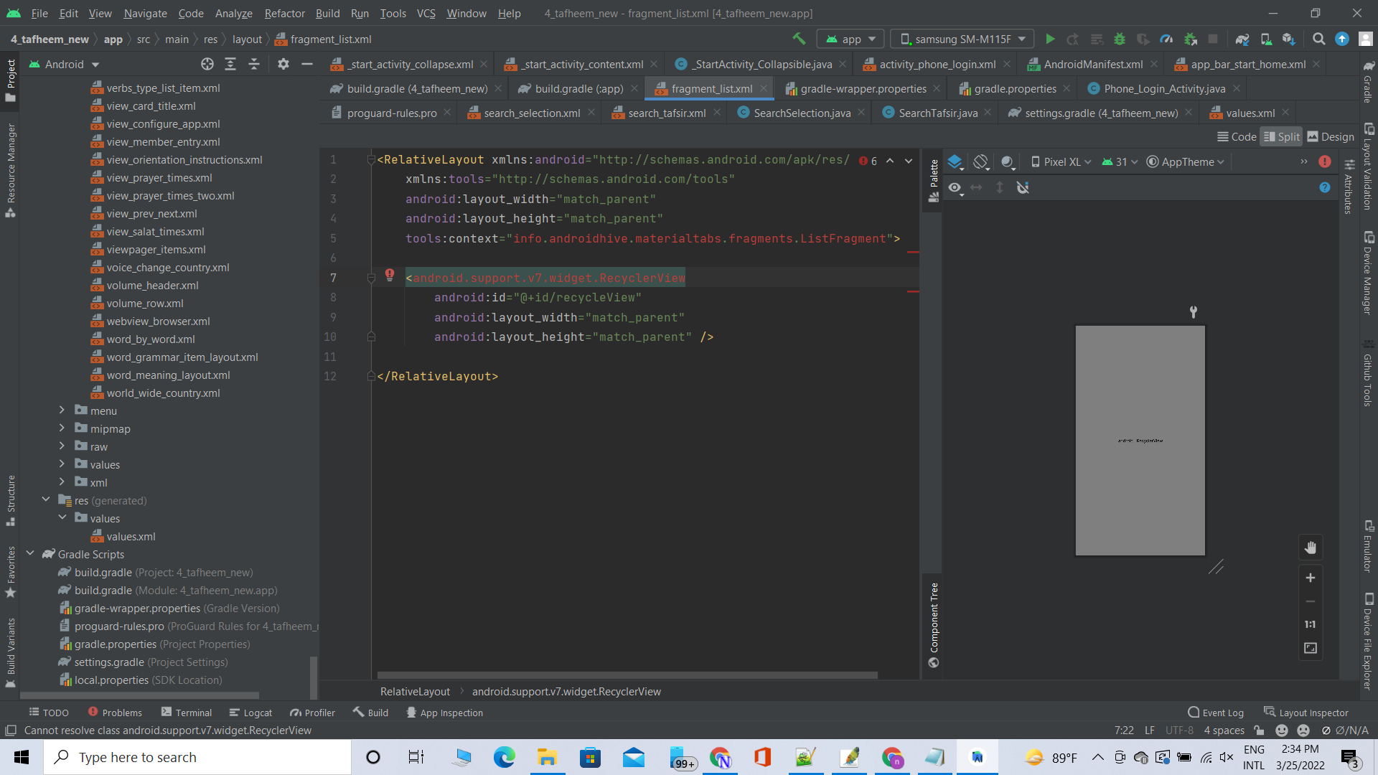This screenshot has width=1378, height=775.
Task: Open design help question mark icon
Action: 1325,187
